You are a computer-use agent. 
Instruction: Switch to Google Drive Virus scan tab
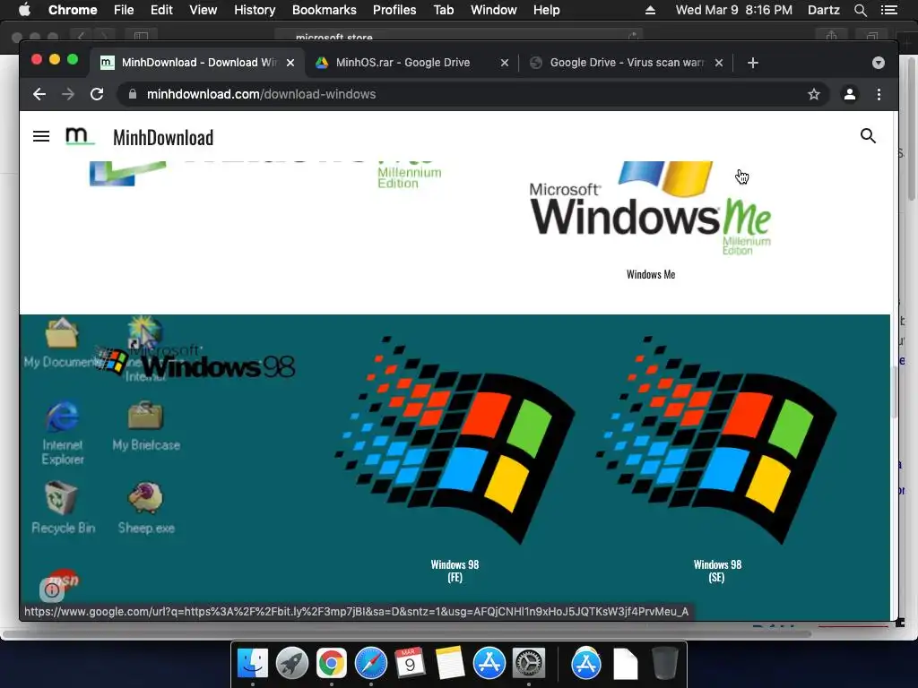pos(625,63)
